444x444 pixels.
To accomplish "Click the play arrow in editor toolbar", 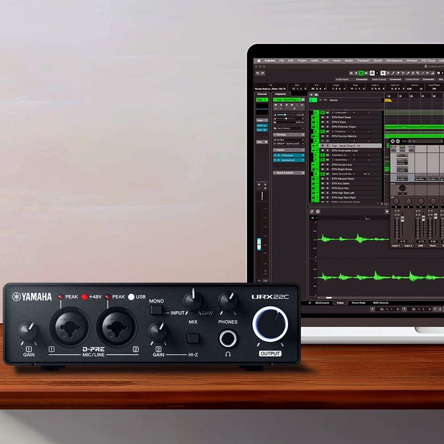I will click(x=387, y=212).
